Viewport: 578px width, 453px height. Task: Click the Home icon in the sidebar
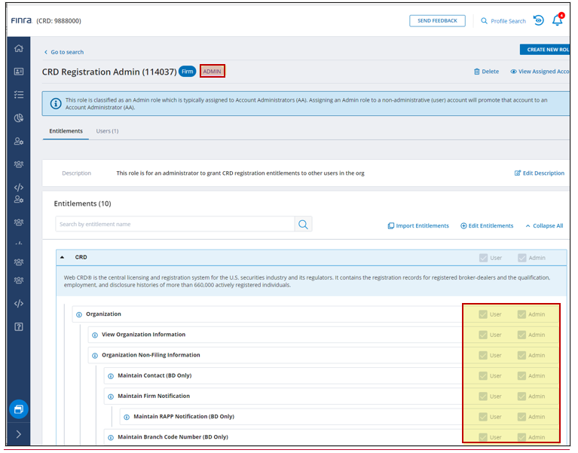pos(18,49)
